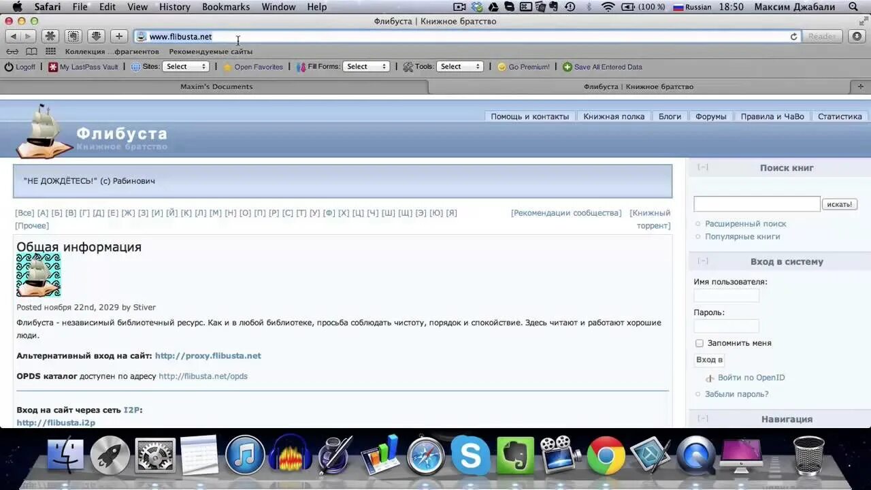
Task: Open the Книжная полка nav item
Action: (x=614, y=116)
